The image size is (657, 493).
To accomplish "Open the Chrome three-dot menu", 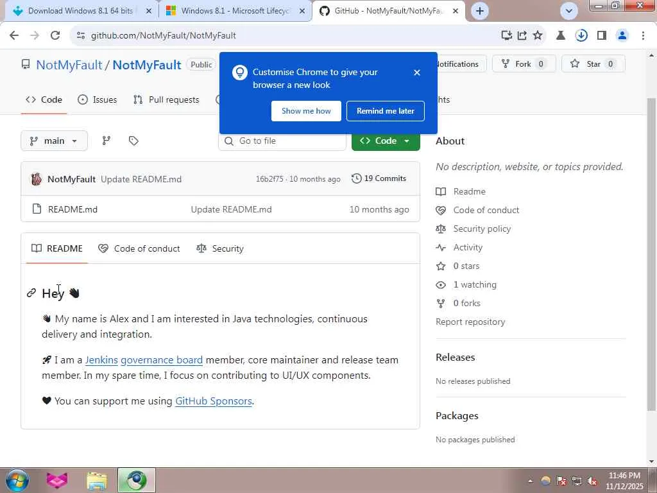I will tap(643, 36).
